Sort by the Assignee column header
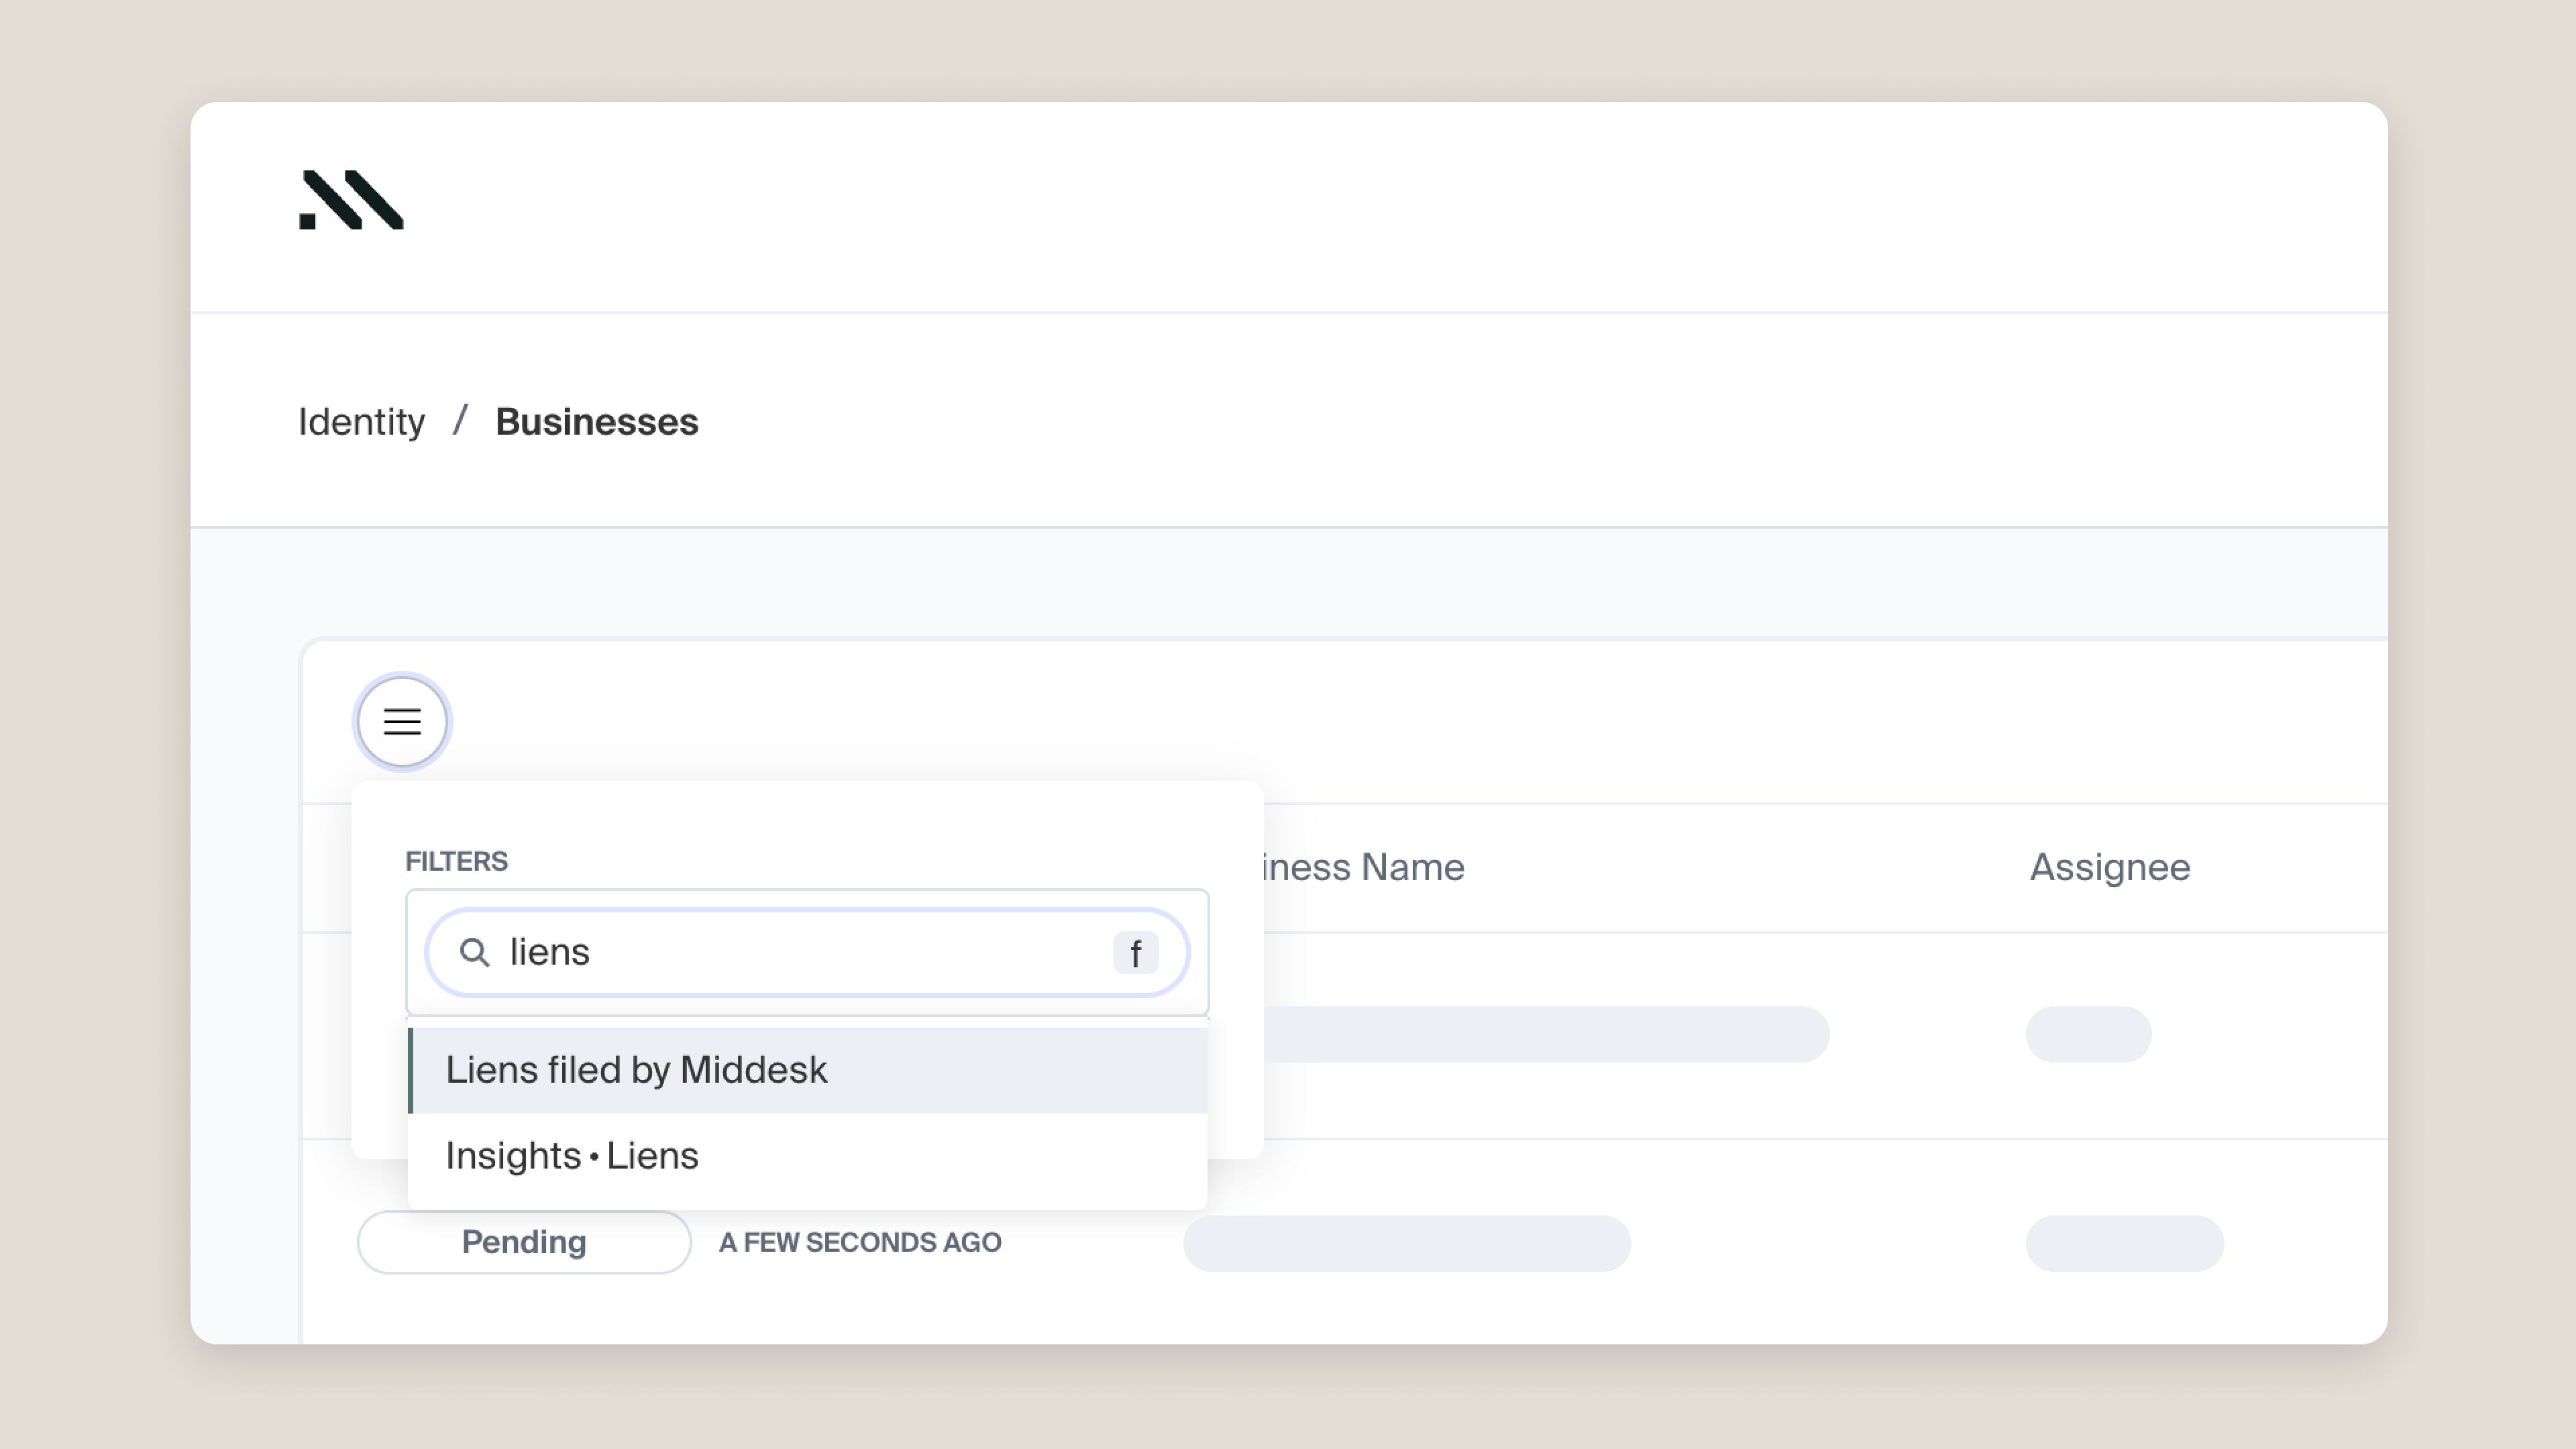This screenshot has height=1449, width=2576. pyautogui.click(x=2110, y=867)
